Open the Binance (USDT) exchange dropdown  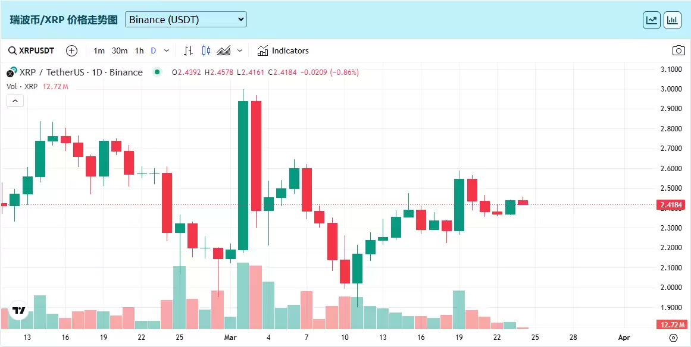[x=186, y=20]
